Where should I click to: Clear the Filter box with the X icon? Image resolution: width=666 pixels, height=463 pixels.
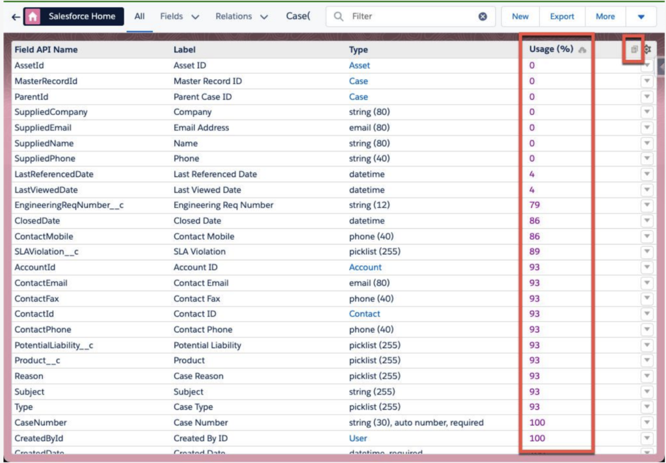[x=483, y=17]
